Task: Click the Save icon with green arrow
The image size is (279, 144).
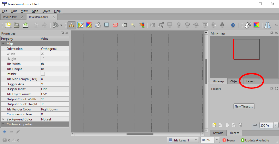Action: [26, 25]
